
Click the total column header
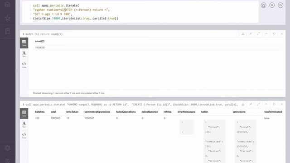(53, 112)
